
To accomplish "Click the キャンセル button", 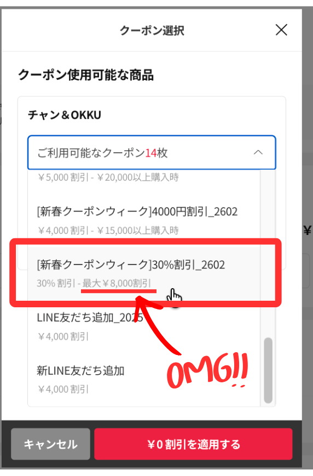I will [51, 444].
